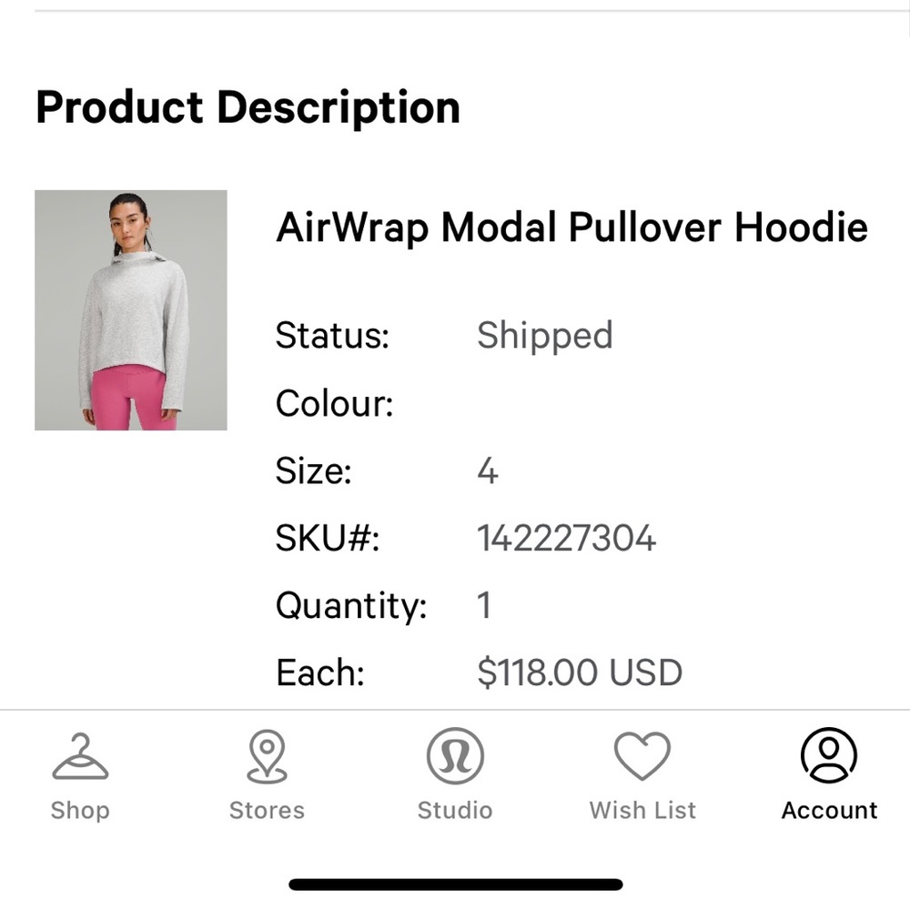Tap the lululemon Studio logo icon

click(455, 755)
